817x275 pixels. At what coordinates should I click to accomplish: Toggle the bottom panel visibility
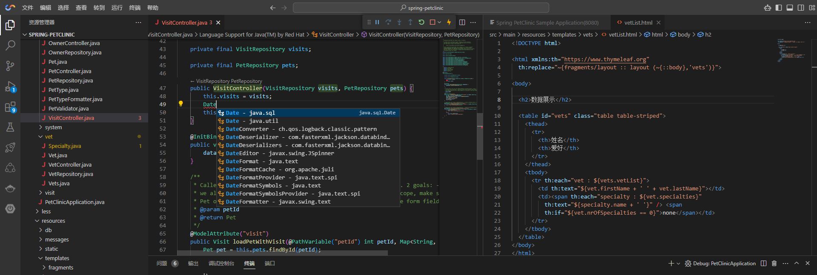coord(790,8)
